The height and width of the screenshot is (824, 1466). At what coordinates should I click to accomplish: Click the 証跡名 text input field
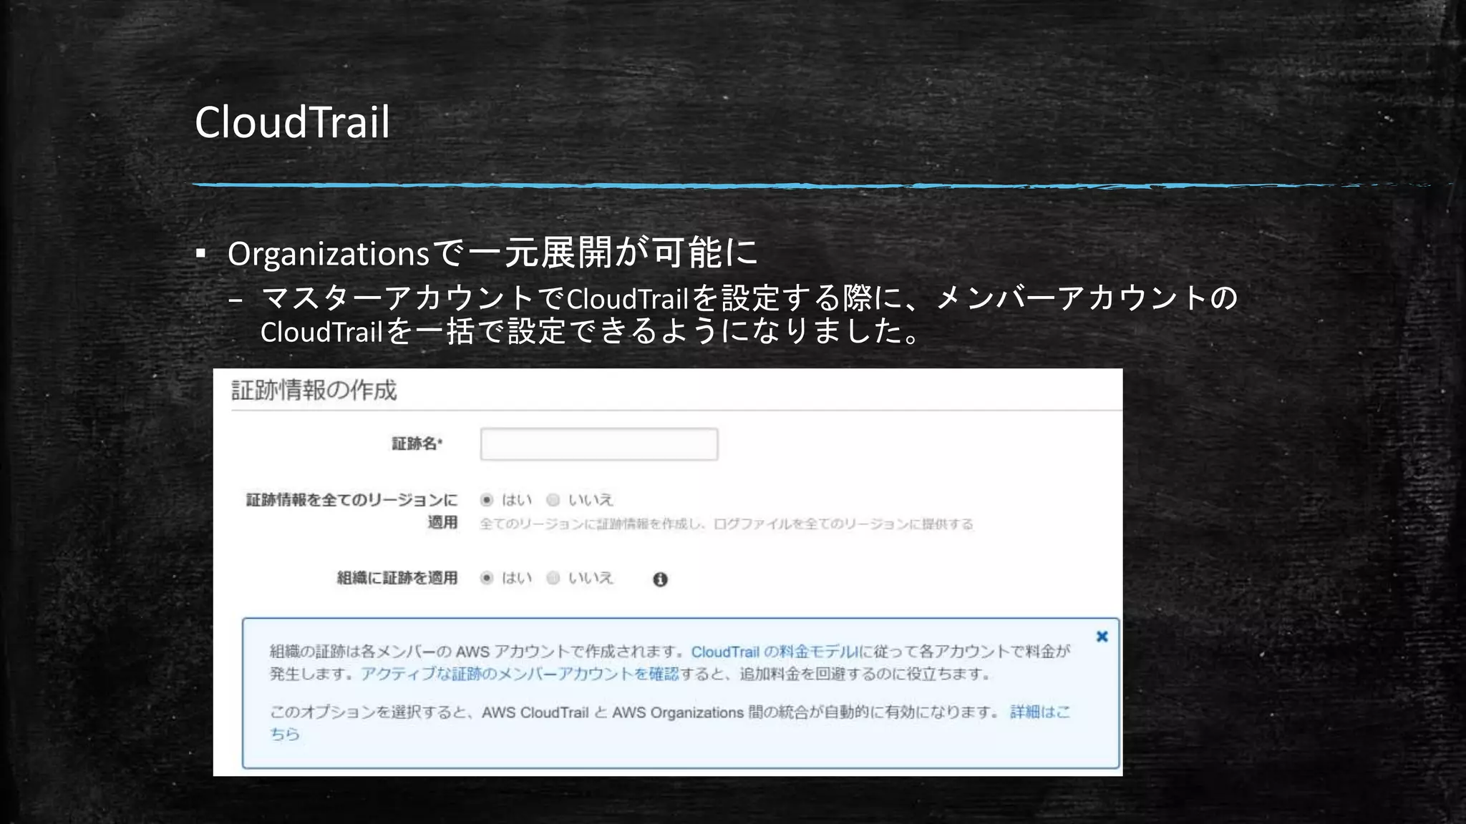pos(599,444)
